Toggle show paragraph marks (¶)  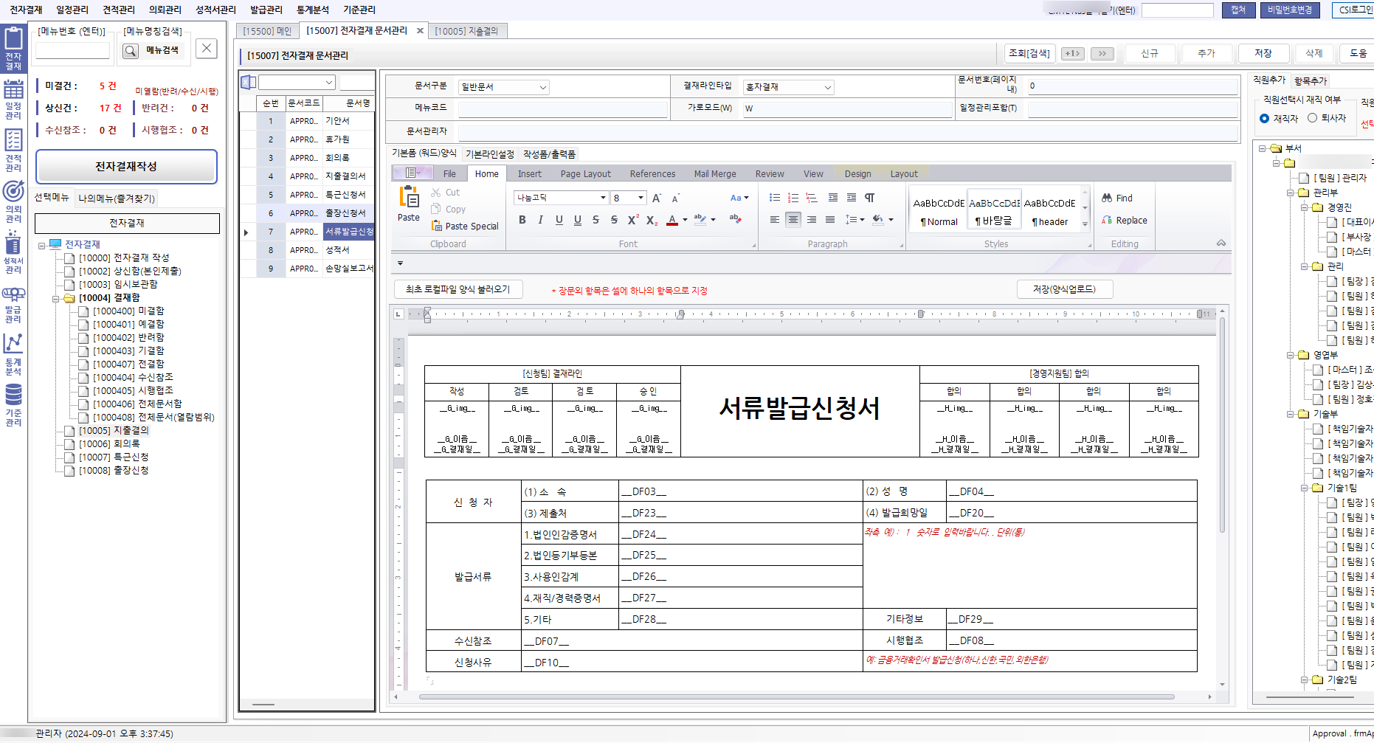click(870, 198)
